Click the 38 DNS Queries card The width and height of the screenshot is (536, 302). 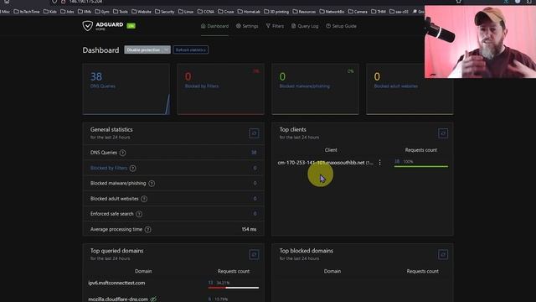point(126,89)
